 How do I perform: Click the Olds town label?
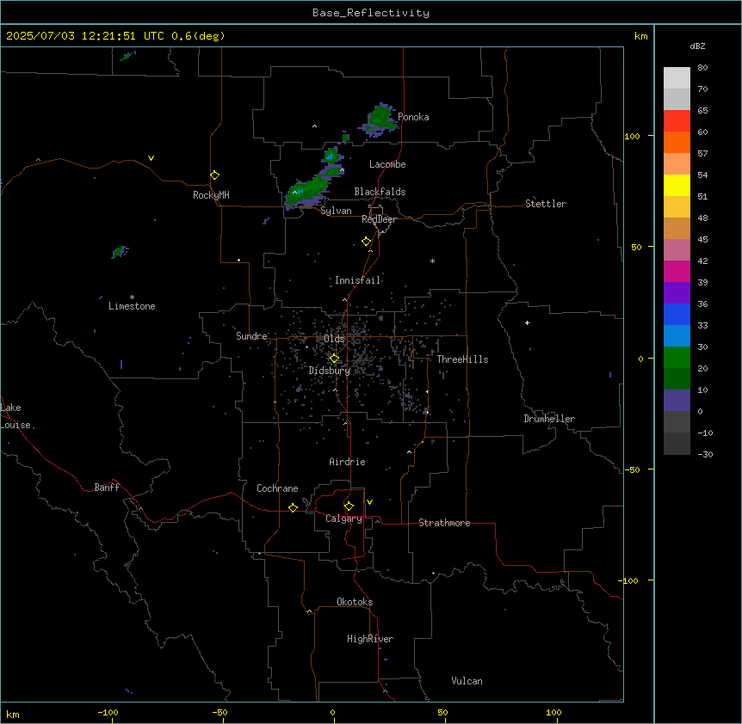tap(334, 339)
